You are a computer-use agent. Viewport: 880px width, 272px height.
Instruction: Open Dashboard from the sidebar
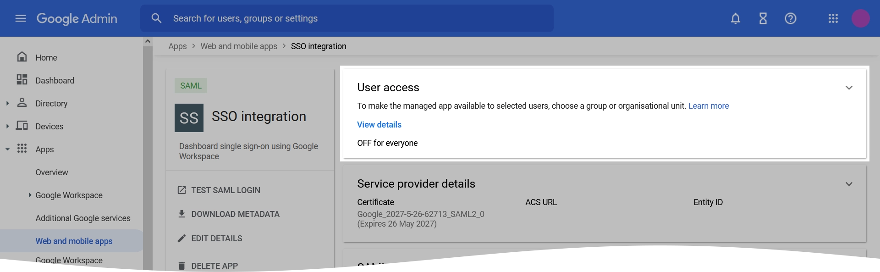(55, 81)
